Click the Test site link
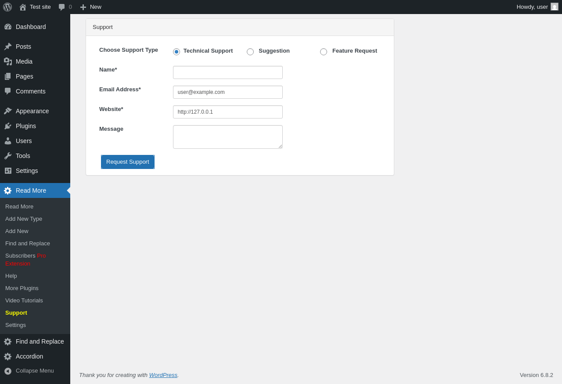 click(x=35, y=7)
